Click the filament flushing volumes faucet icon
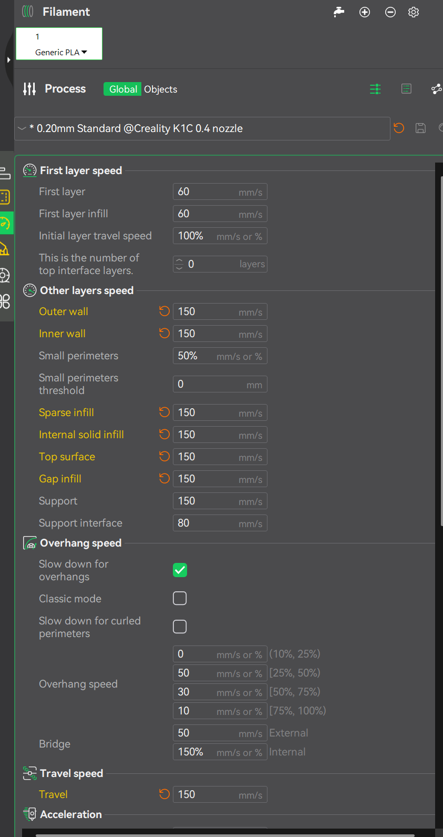443x837 pixels. [x=339, y=12]
